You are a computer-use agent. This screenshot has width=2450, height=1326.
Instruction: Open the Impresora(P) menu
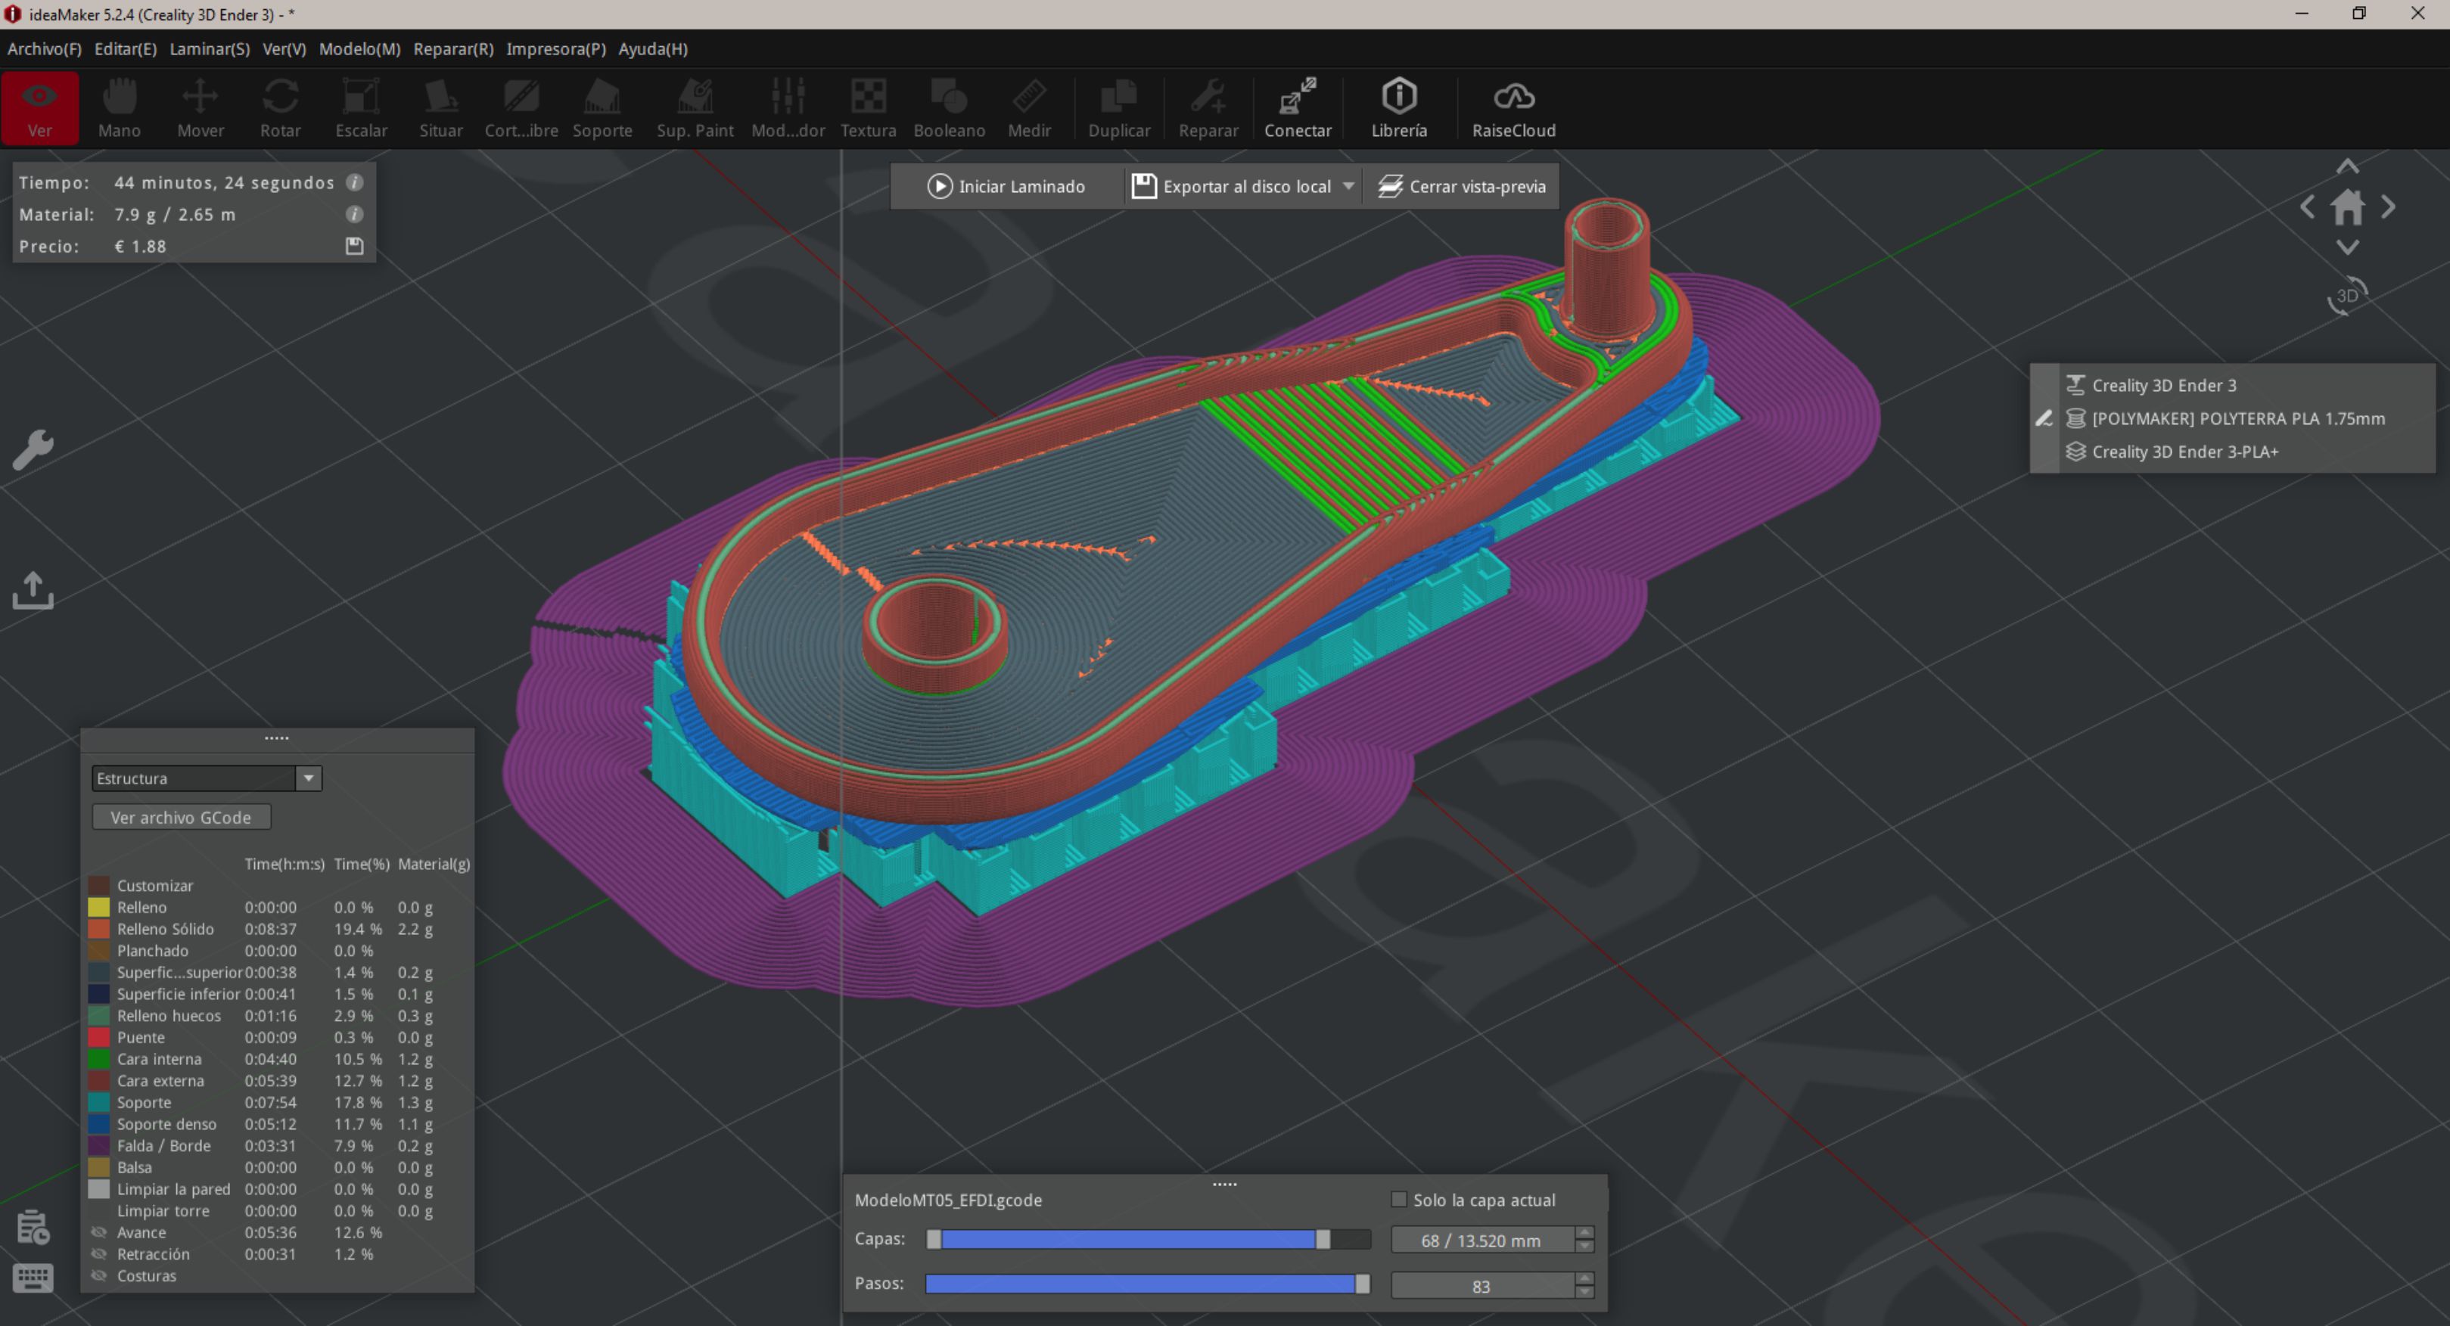click(555, 48)
